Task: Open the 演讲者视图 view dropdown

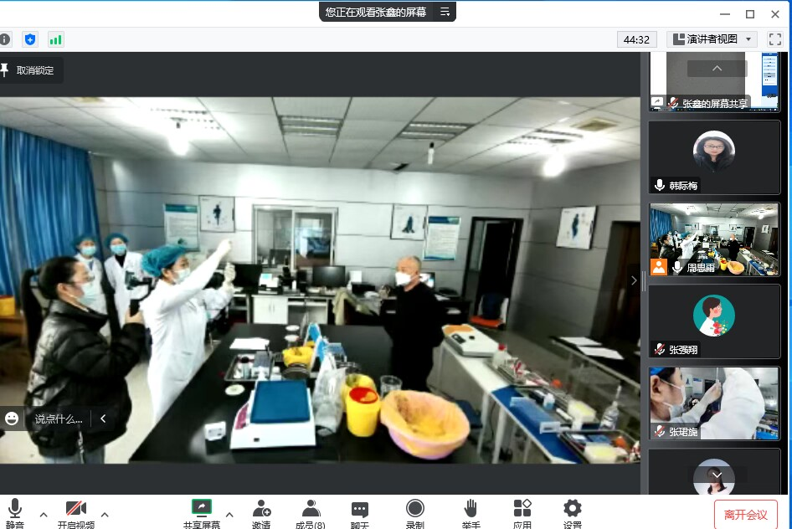Action: point(712,39)
